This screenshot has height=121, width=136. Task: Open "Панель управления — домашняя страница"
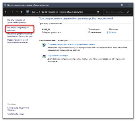(x=18, y=21)
